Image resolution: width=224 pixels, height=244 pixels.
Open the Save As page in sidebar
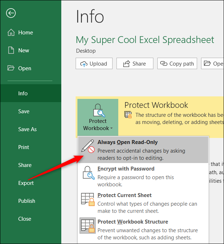(27, 129)
